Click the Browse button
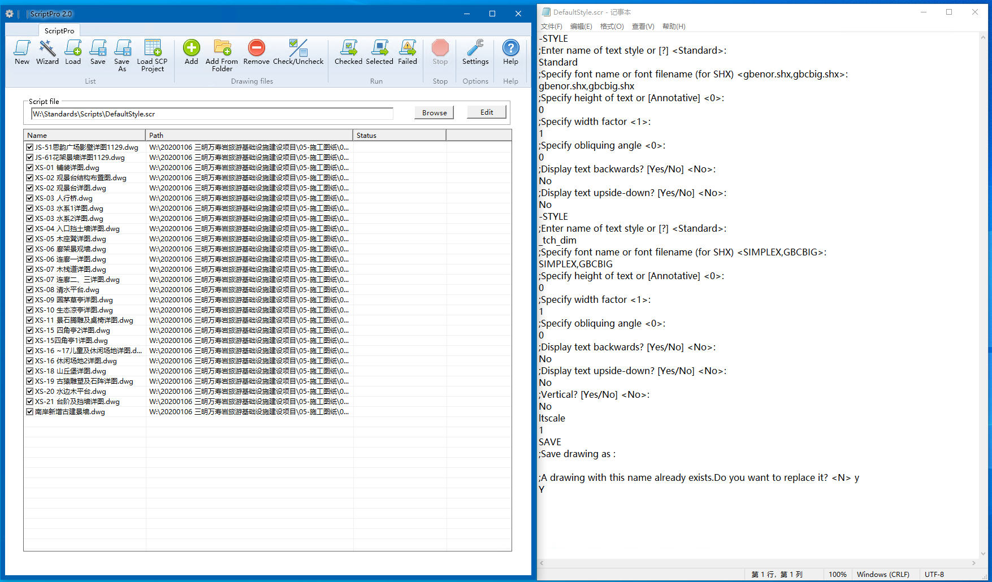 pos(434,113)
